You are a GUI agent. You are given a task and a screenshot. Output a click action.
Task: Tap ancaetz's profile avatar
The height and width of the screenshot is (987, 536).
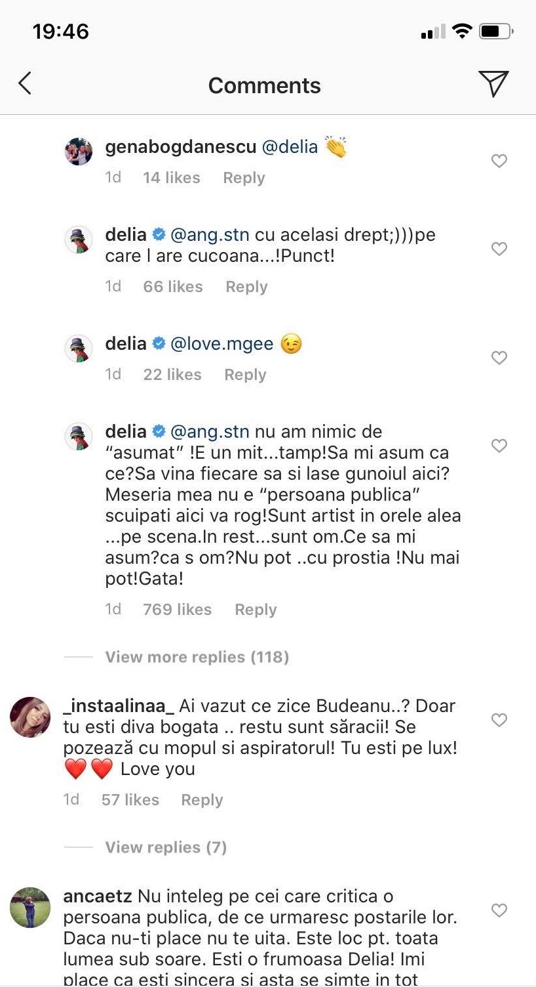click(30, 908)
